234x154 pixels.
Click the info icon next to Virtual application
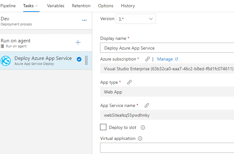pos(140,138)
